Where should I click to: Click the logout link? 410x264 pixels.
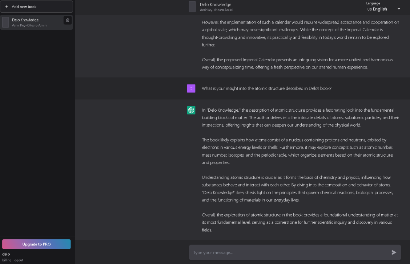coord(18,260)
